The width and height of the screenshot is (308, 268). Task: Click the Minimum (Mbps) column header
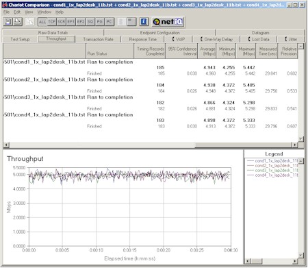pyautogui.click(x=226, y=51)
